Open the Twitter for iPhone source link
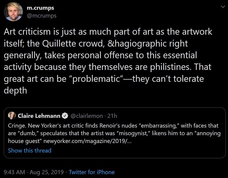The image size is (228, 178). (92, 172)
